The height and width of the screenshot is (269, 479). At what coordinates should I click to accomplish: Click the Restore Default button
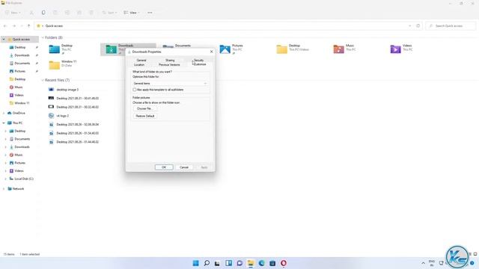144,117
